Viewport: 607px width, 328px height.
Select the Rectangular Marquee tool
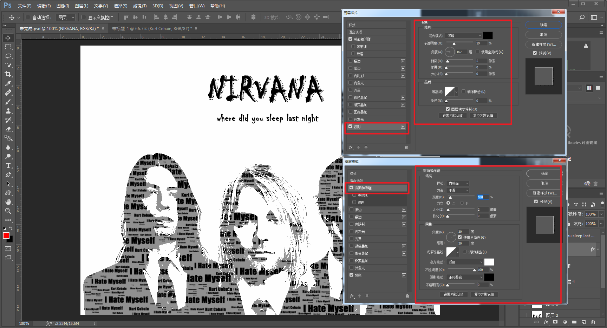click(x=8, y=47)
